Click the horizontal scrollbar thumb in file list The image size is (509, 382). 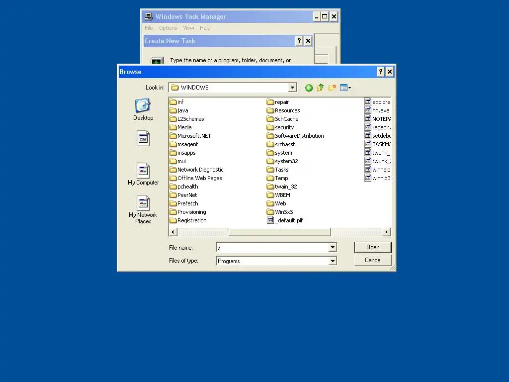(x=280, y=232)
